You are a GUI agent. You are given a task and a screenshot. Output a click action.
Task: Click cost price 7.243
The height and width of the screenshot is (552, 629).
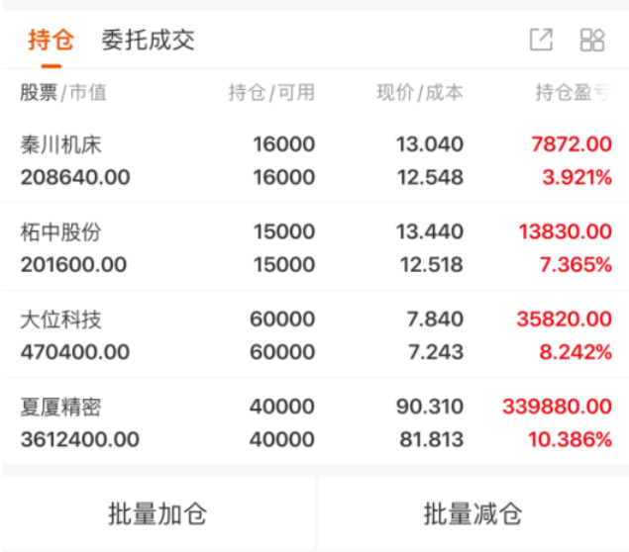(x=436, y=352)
